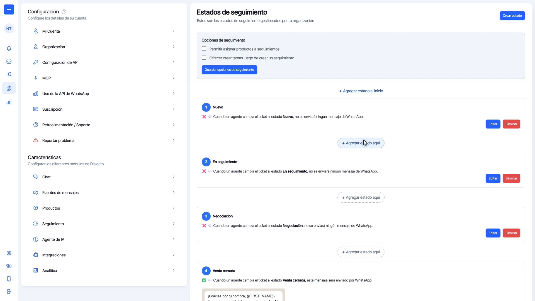The height and width of the screenshot is (301, 535).
Task: Expand the Uso de la API de WhatsApp chevron
Action: 173,93
